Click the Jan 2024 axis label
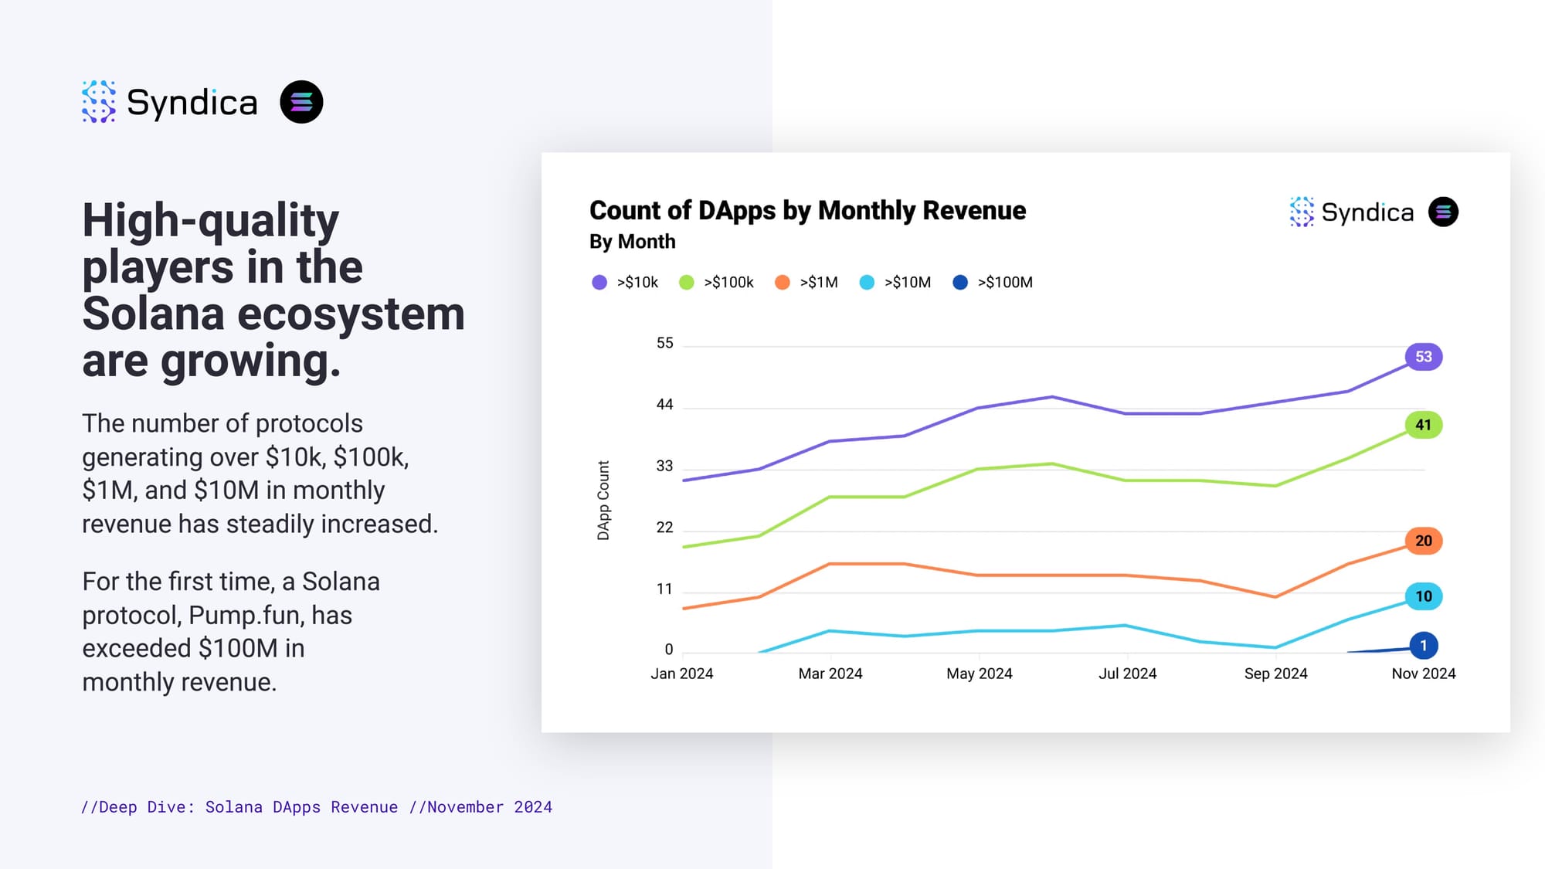 (x=681, y=674)
